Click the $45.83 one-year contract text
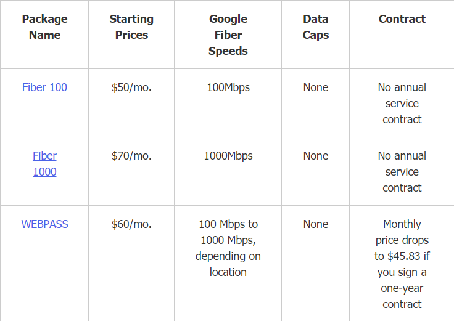Screen dimensions: 454x321 click(402, 264)
